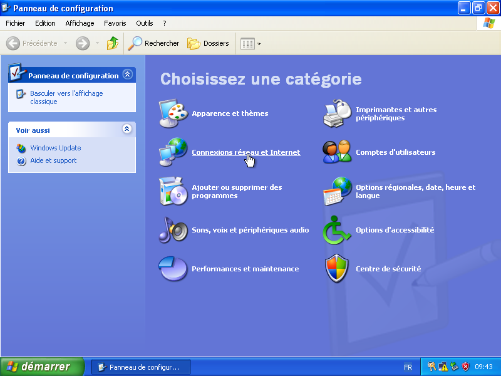Click the title bar window icon
Image resolution: width=501 pixels, height=376 pixels.
6,8
